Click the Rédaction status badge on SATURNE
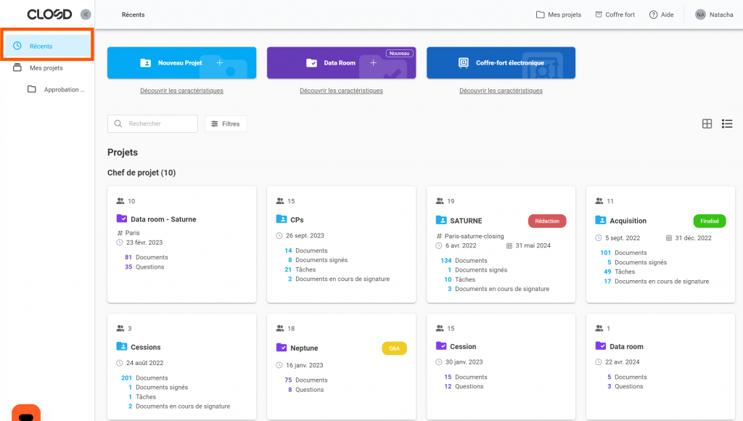 pos(546,221)
